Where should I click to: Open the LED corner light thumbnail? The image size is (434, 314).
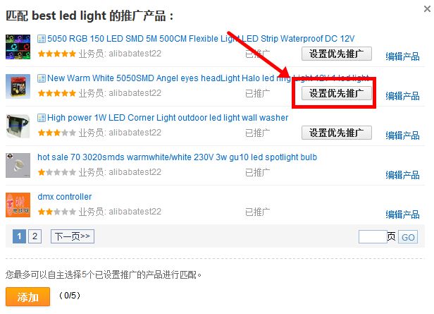click(18, 126)
